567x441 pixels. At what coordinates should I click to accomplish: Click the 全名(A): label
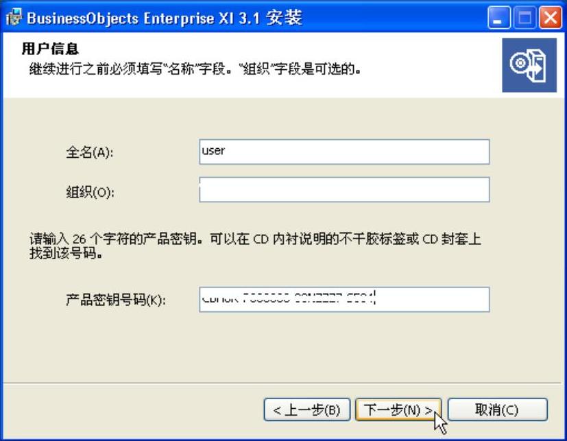click(89, 152)
